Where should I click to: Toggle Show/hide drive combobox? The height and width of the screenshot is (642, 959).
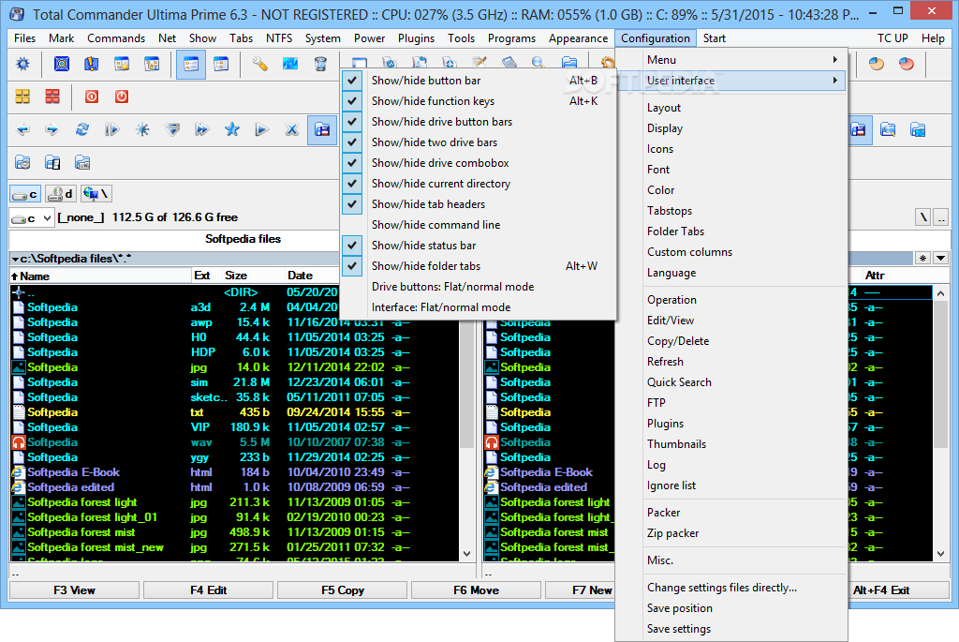(x=479, y=163)
